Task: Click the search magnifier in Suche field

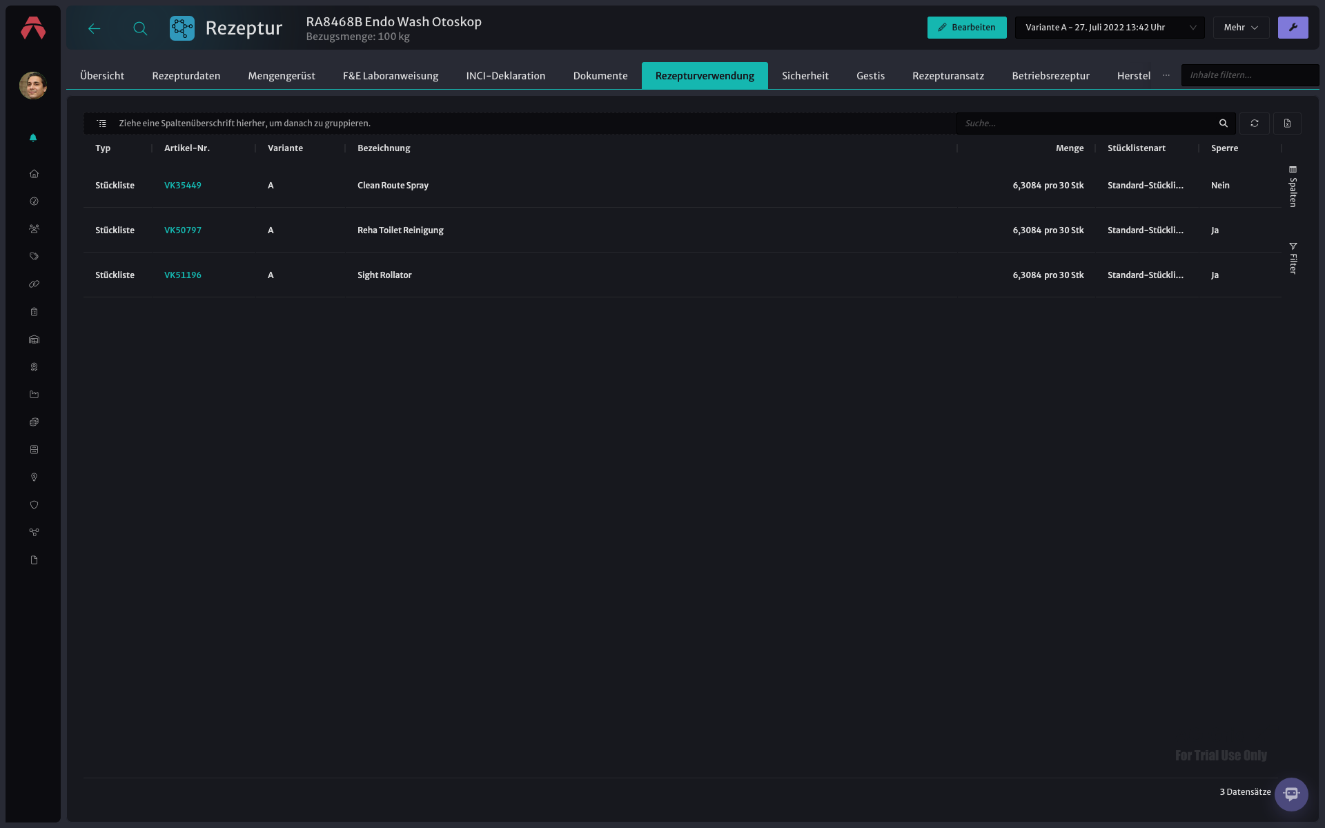Action: click(1224, 124)
